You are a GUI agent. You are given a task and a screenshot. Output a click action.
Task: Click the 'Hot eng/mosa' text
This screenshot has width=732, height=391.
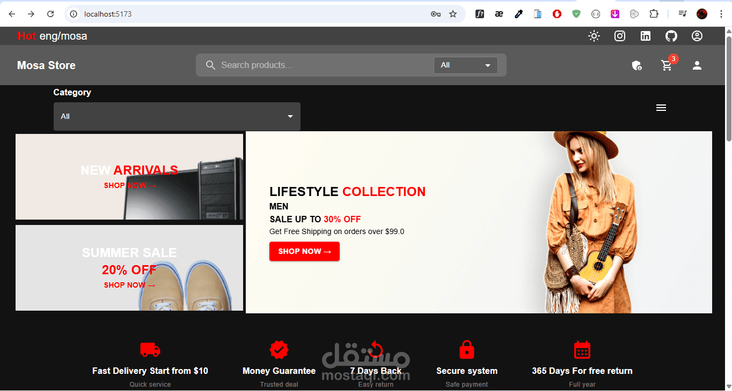point(52,36)
